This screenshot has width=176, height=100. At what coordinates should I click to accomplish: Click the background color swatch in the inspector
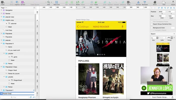(x=173, y=28)
